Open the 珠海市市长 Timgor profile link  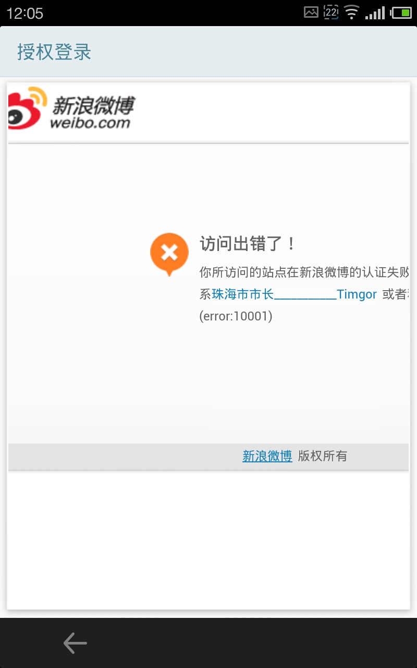(295, 294)
